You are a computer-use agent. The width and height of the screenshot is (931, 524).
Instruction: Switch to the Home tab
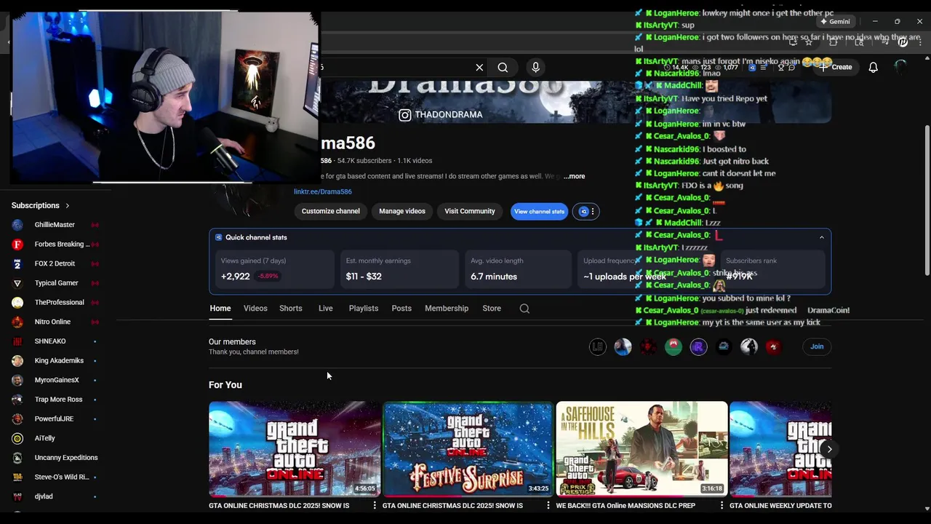pyautogui.click(x=220, y=309)
